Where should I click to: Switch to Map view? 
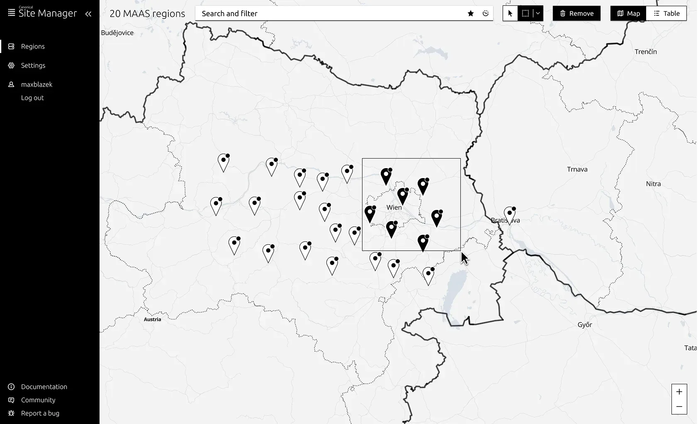click(x=628, y=13)
